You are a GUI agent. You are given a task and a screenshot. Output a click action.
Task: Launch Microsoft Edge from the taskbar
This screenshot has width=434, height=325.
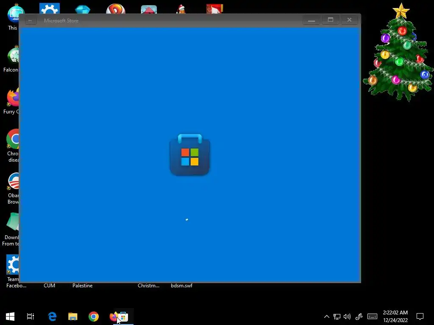pyautogui.click(x=52, y=317)
